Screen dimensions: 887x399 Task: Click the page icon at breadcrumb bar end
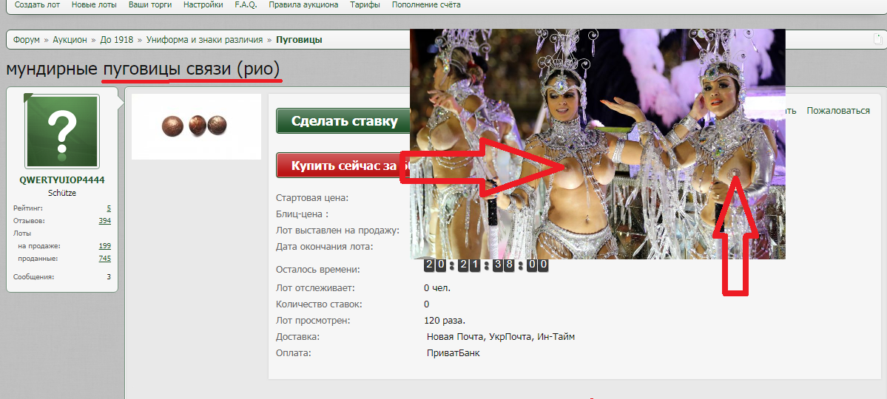[877, 40]
